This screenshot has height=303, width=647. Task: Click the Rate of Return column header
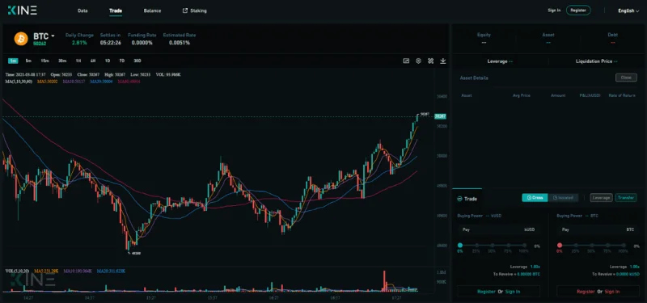point(622,95)
